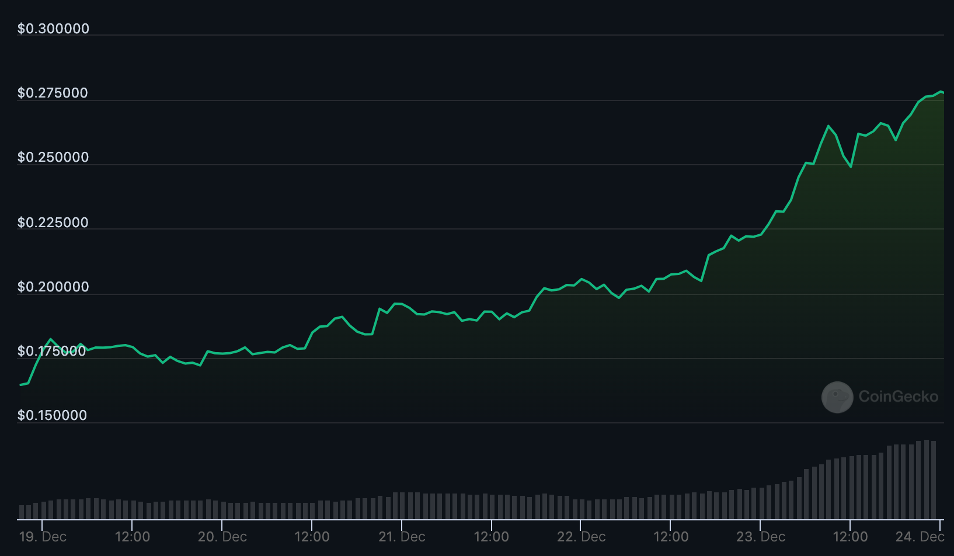The width and height of the screenshot is (954, 556).
Task: Select the 23. Dec date label
Action: 761,537
